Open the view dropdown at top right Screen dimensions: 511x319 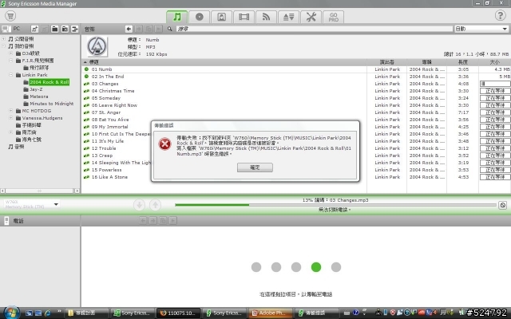coord(481,29)
